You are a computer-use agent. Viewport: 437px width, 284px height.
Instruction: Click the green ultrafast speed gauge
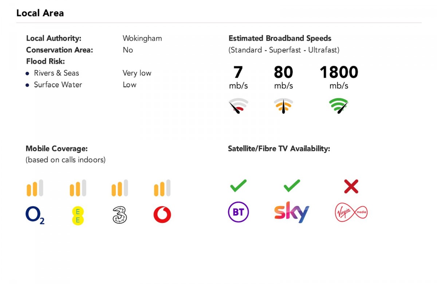[339, 106]
